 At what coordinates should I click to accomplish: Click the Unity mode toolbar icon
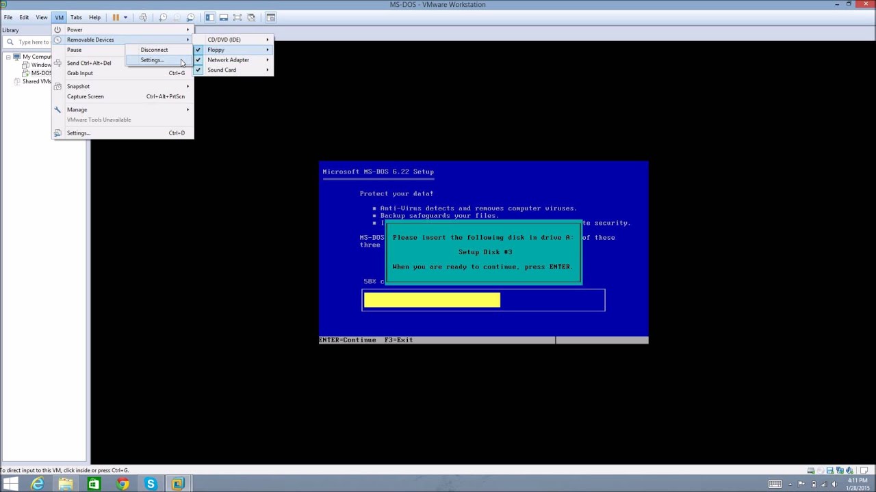click(251, 17)
